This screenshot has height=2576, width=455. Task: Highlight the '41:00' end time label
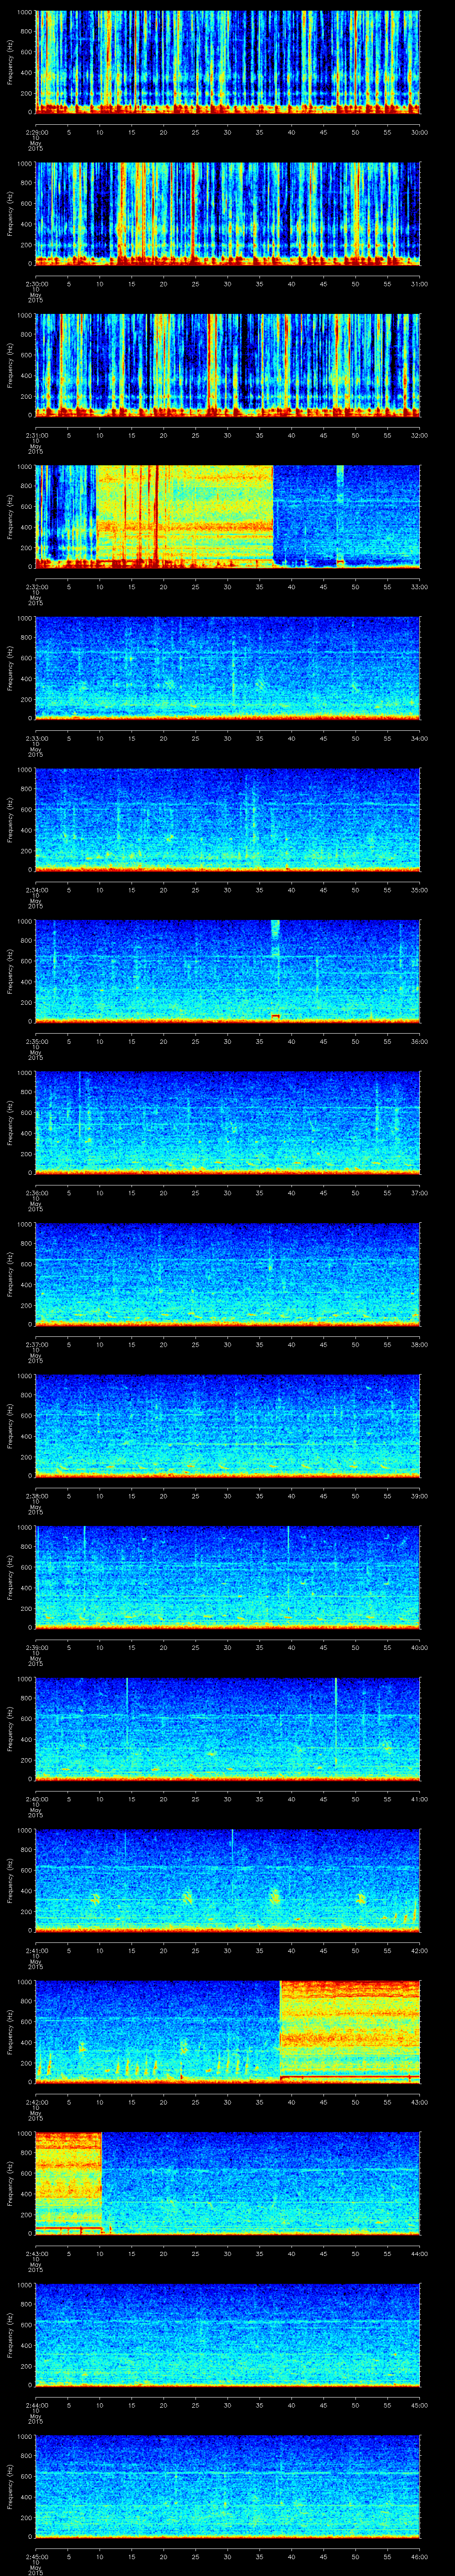click(x=419, y=1799)
